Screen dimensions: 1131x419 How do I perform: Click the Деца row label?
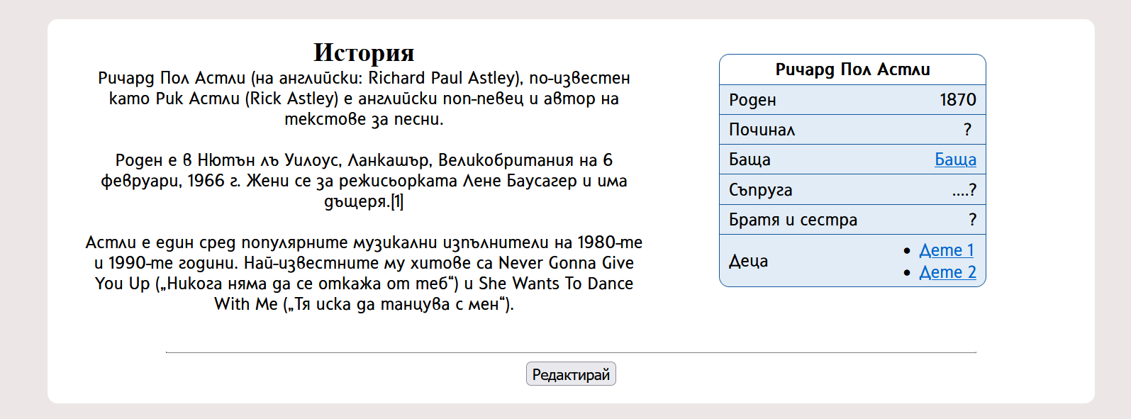(748, 261)
